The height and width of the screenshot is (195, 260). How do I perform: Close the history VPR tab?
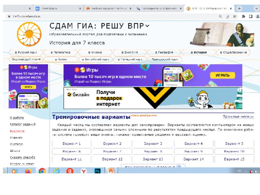(x=231, y=9)
